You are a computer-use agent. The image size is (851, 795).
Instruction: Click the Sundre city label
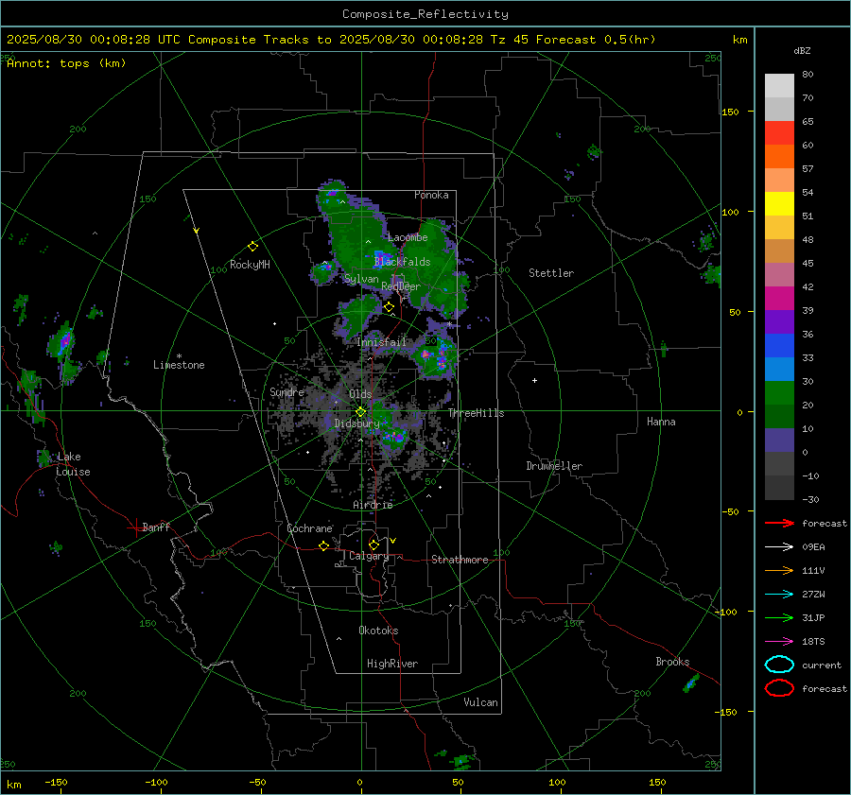click(x=287, y=391)
